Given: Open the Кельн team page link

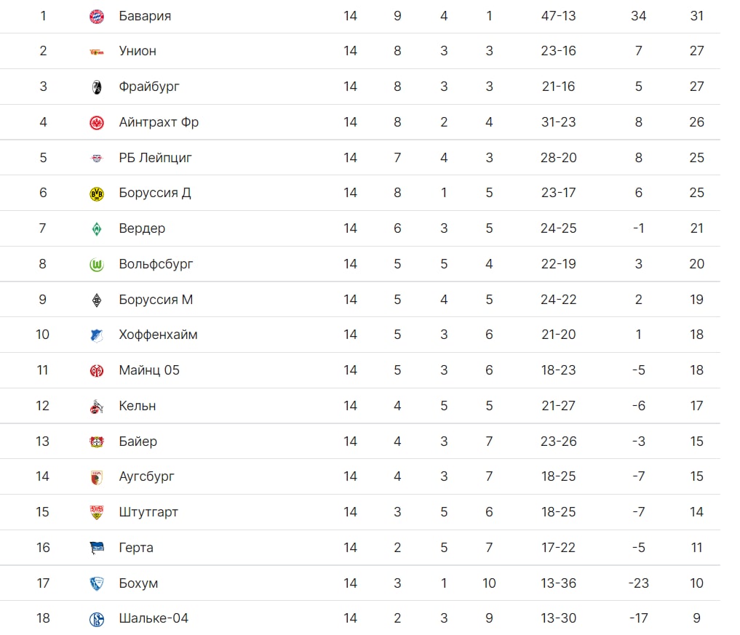Looking at the screenshot, I should [138, 406].
